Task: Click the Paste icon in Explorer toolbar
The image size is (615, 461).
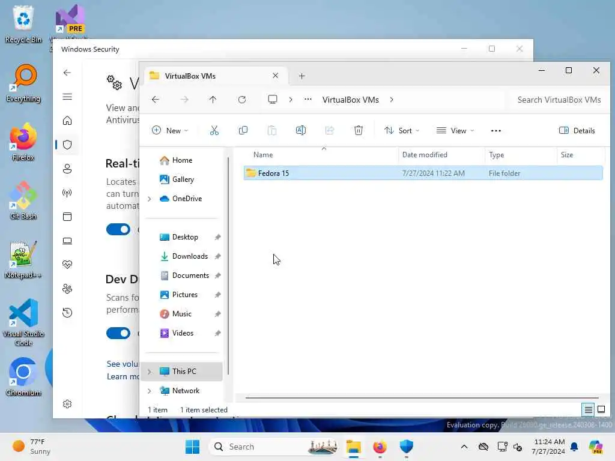Action: point(272,130)
